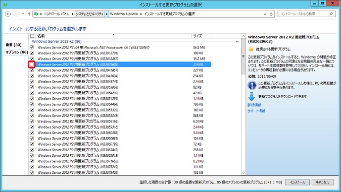Uncheck the KB3041857 update checkbox

[x=32, y=70]
